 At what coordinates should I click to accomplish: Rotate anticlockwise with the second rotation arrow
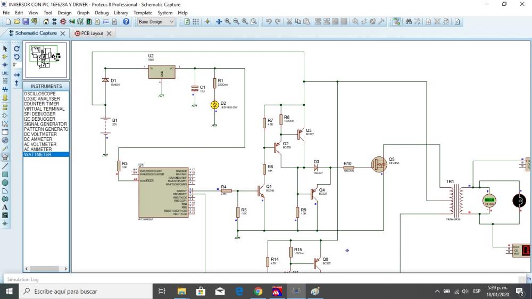click(x=16, y=57)
